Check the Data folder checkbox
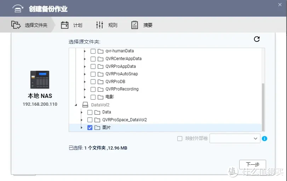Screen dimensions: 287x181 click(90, 112)
